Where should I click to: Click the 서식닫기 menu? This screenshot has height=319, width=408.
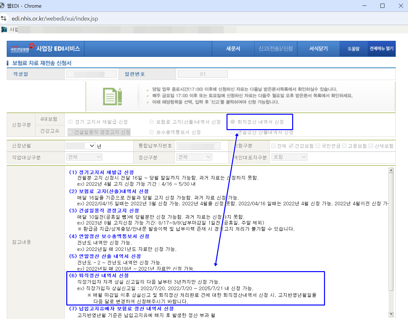318,49
